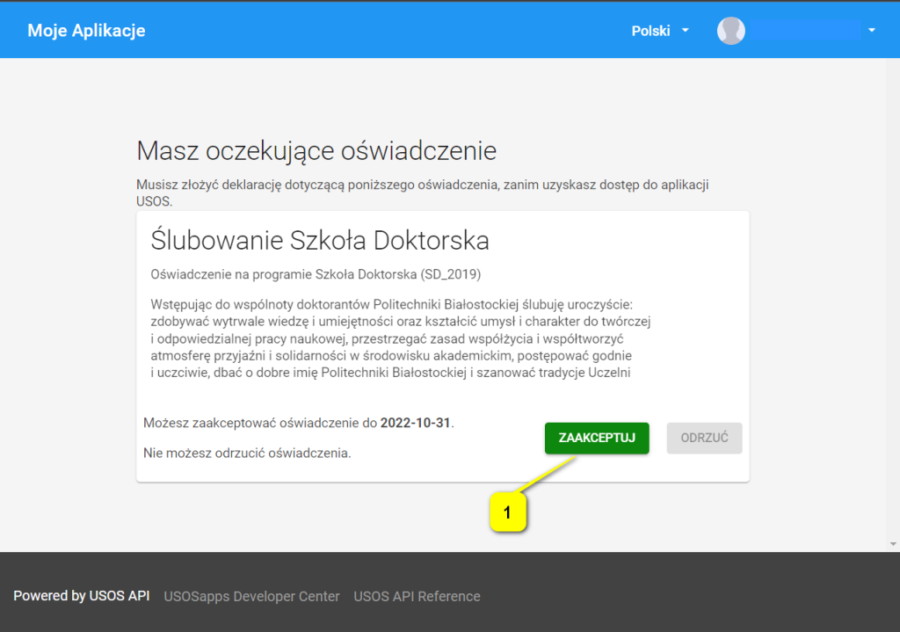Click the user avatar icon
900x632 pixels.
pos(730,31)
